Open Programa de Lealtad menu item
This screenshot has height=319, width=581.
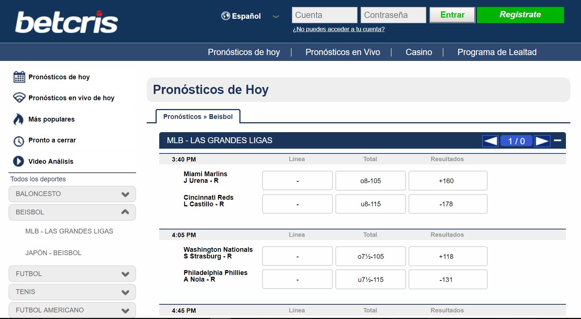pyautogui.click(x=497, y=52)
